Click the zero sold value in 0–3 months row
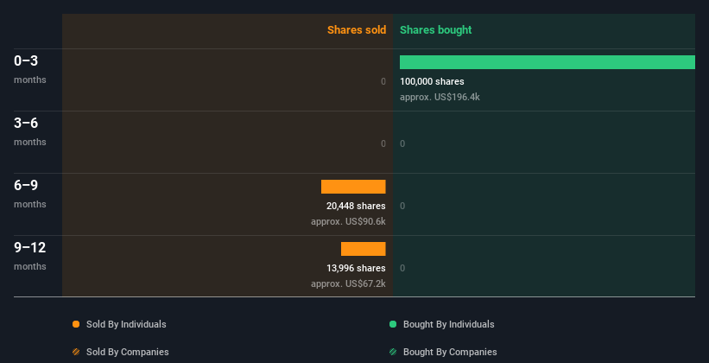709x363 pixels. coord(383,81)
